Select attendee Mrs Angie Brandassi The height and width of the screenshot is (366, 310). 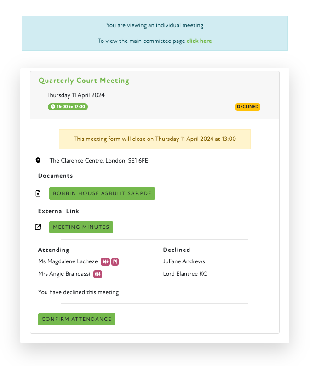64,274
